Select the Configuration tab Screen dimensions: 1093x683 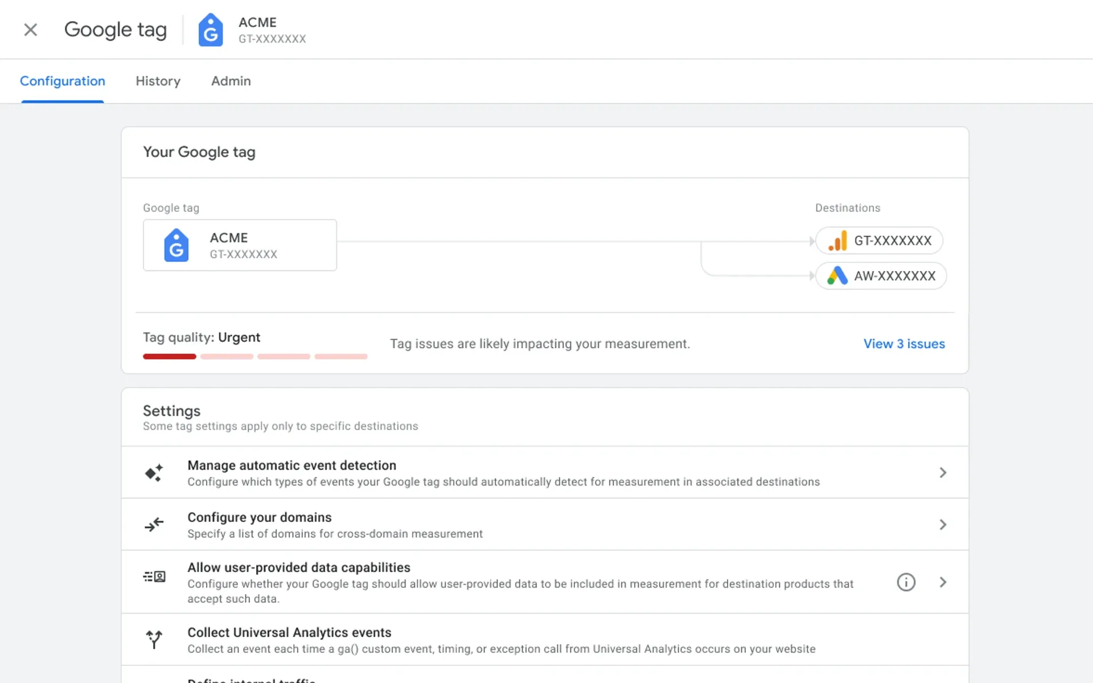[x=62, y=81]
